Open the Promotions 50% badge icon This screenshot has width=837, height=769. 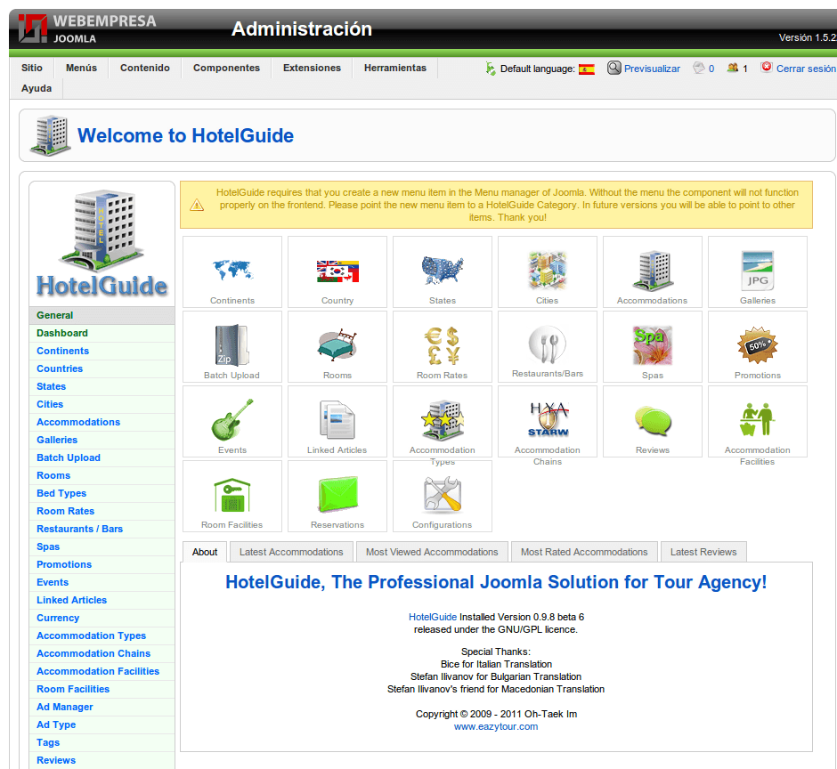click(x=758, y=345)
